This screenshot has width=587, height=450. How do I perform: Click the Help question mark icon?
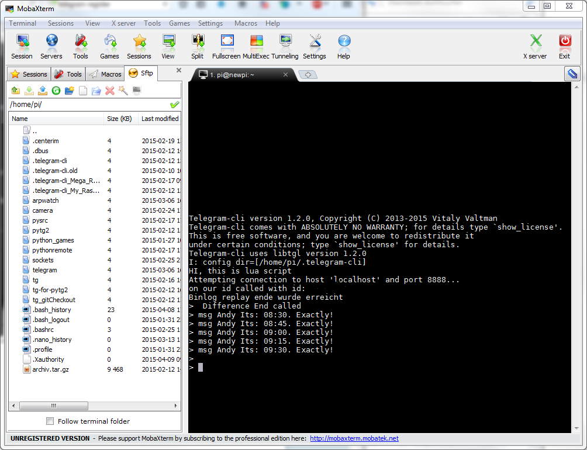(x=344, y=46)
